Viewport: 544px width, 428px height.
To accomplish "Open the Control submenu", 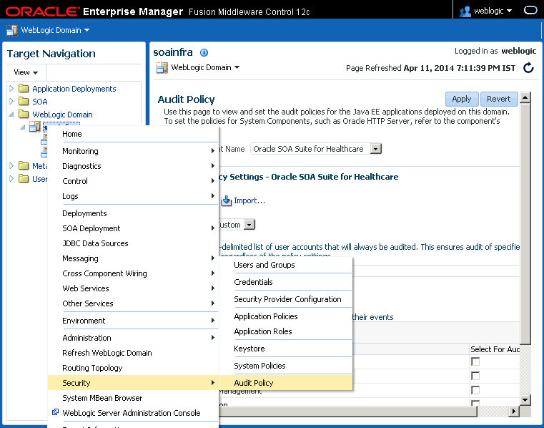I will [x=133, y=181].
